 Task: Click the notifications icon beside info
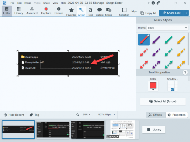[x=158, y=3]
